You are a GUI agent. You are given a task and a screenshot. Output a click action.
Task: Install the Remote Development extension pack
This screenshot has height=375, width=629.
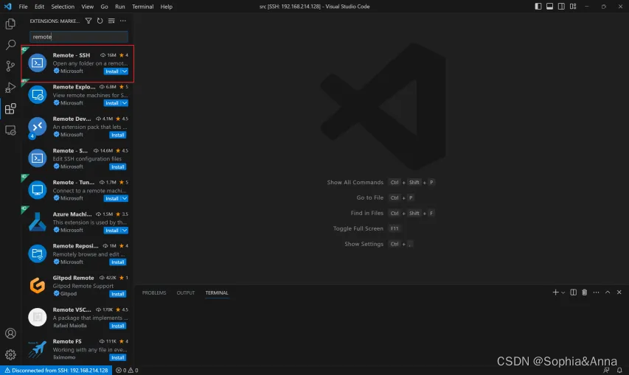pos(118,135)
